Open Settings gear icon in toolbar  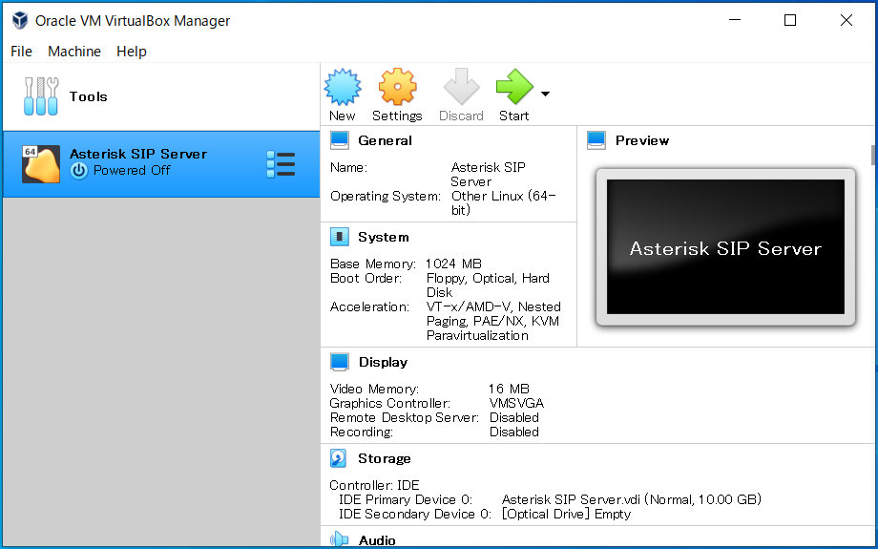click(397, 87)
